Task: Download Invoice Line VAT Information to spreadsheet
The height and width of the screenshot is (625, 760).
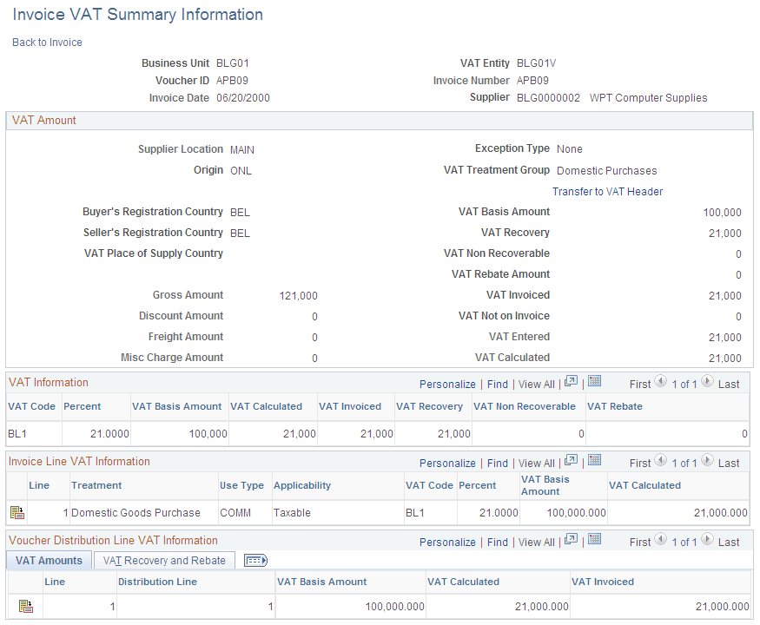Action: [x=594, y=463]
